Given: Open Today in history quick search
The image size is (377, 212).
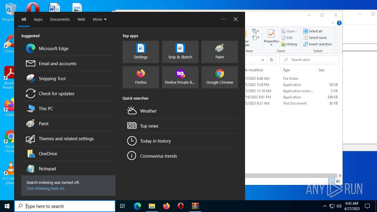Looking at the screenshot, I should click(180, 141).
